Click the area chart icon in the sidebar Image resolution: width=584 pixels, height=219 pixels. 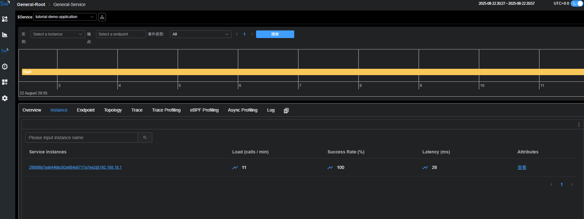pos(5,35)
